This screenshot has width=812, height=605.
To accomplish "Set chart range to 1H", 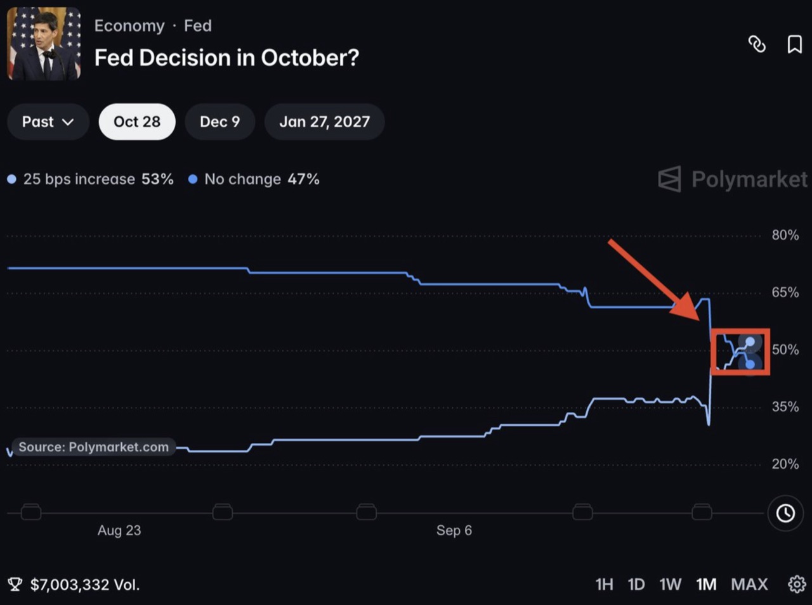I will (x=604, y=584).
